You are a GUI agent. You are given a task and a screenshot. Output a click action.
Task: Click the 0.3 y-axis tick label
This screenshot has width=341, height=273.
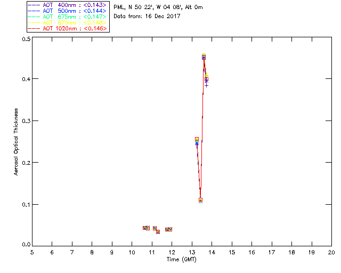pos(26,121)
